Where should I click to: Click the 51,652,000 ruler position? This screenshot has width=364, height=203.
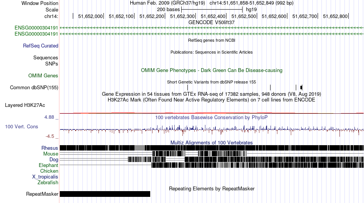click(90, 16)
